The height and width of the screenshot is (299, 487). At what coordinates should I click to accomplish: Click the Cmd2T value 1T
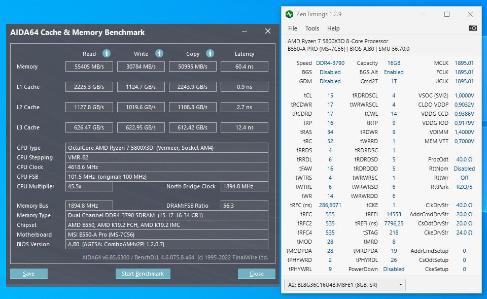[394, 81]
